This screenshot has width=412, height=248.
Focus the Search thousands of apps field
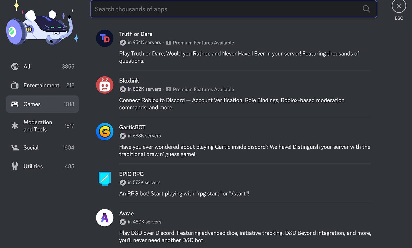[233, 9]
